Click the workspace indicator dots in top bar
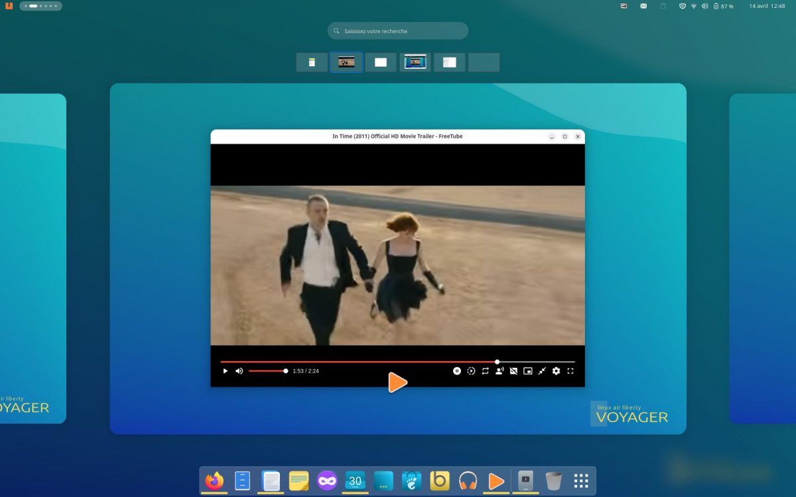Screen dimensions: 796x497 [x=40, y=6]
